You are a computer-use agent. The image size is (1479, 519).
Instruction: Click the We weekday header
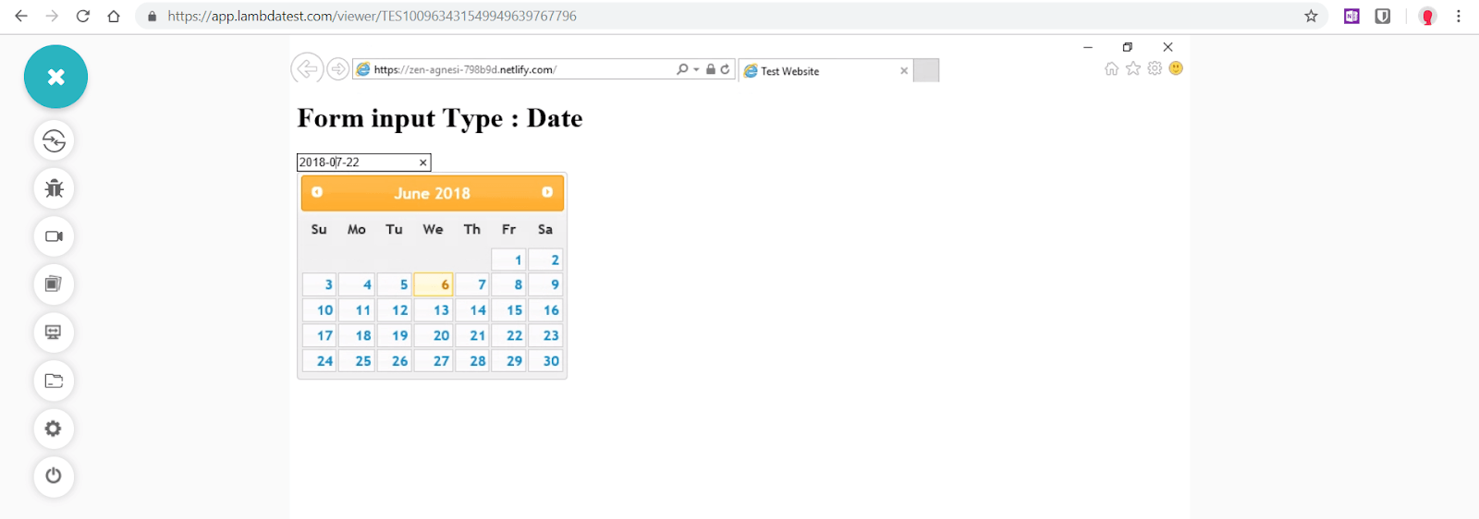(x=433, y=229)
